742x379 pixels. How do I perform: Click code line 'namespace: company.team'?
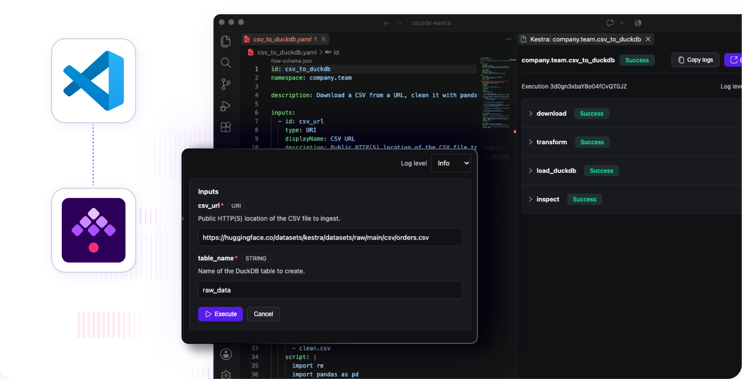point(311,78)
